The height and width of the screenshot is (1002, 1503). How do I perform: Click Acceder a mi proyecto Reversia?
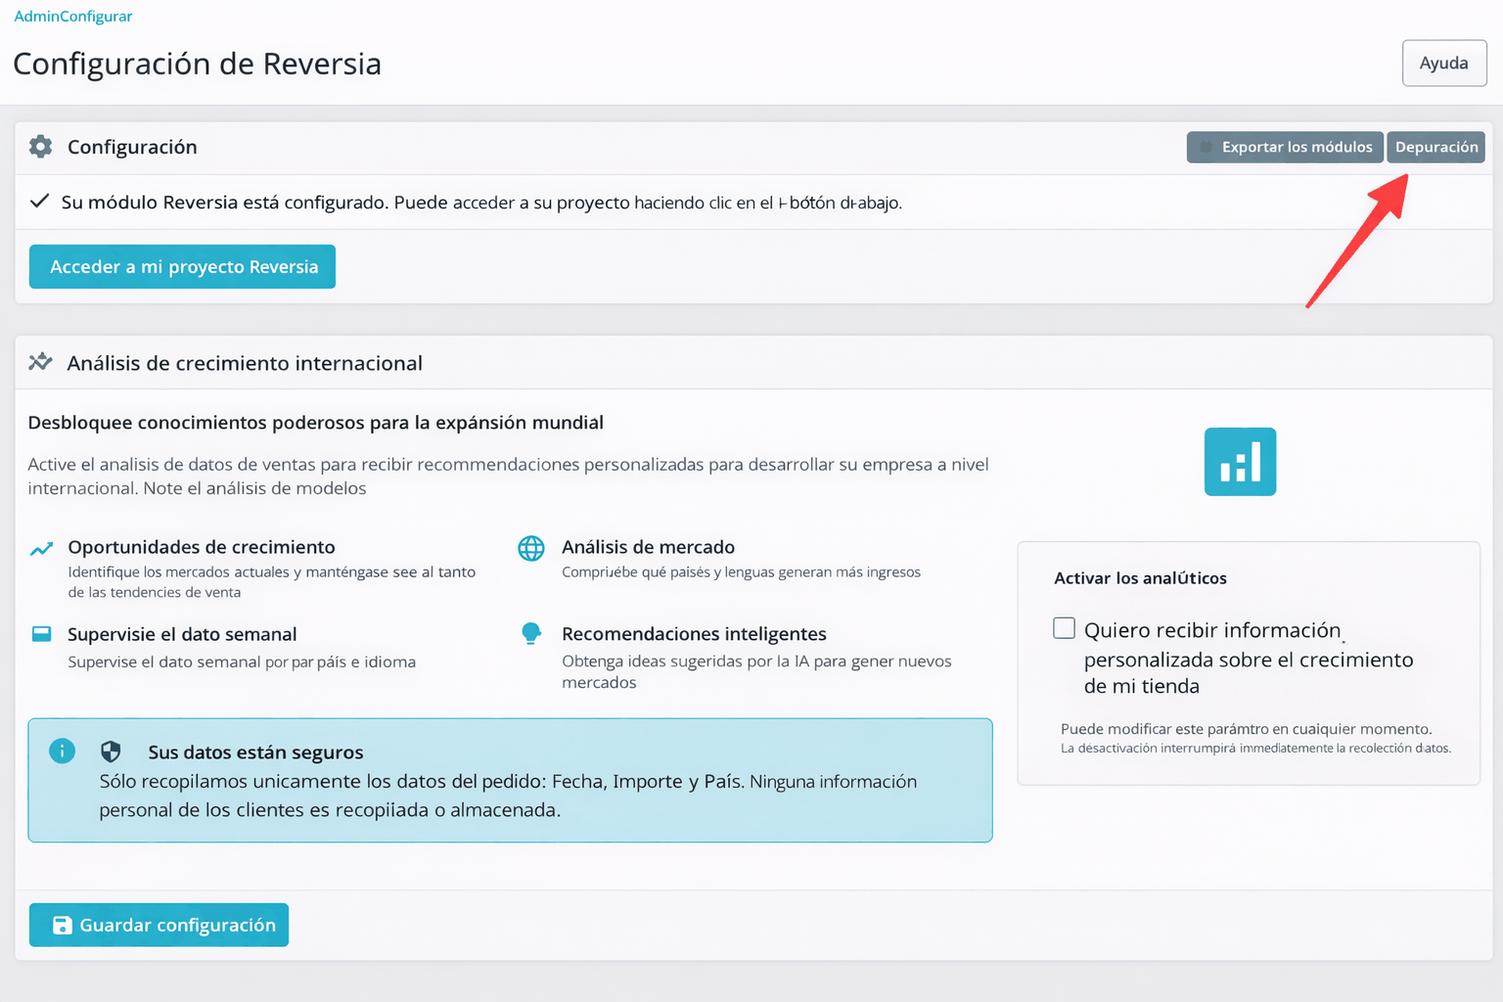182,266
